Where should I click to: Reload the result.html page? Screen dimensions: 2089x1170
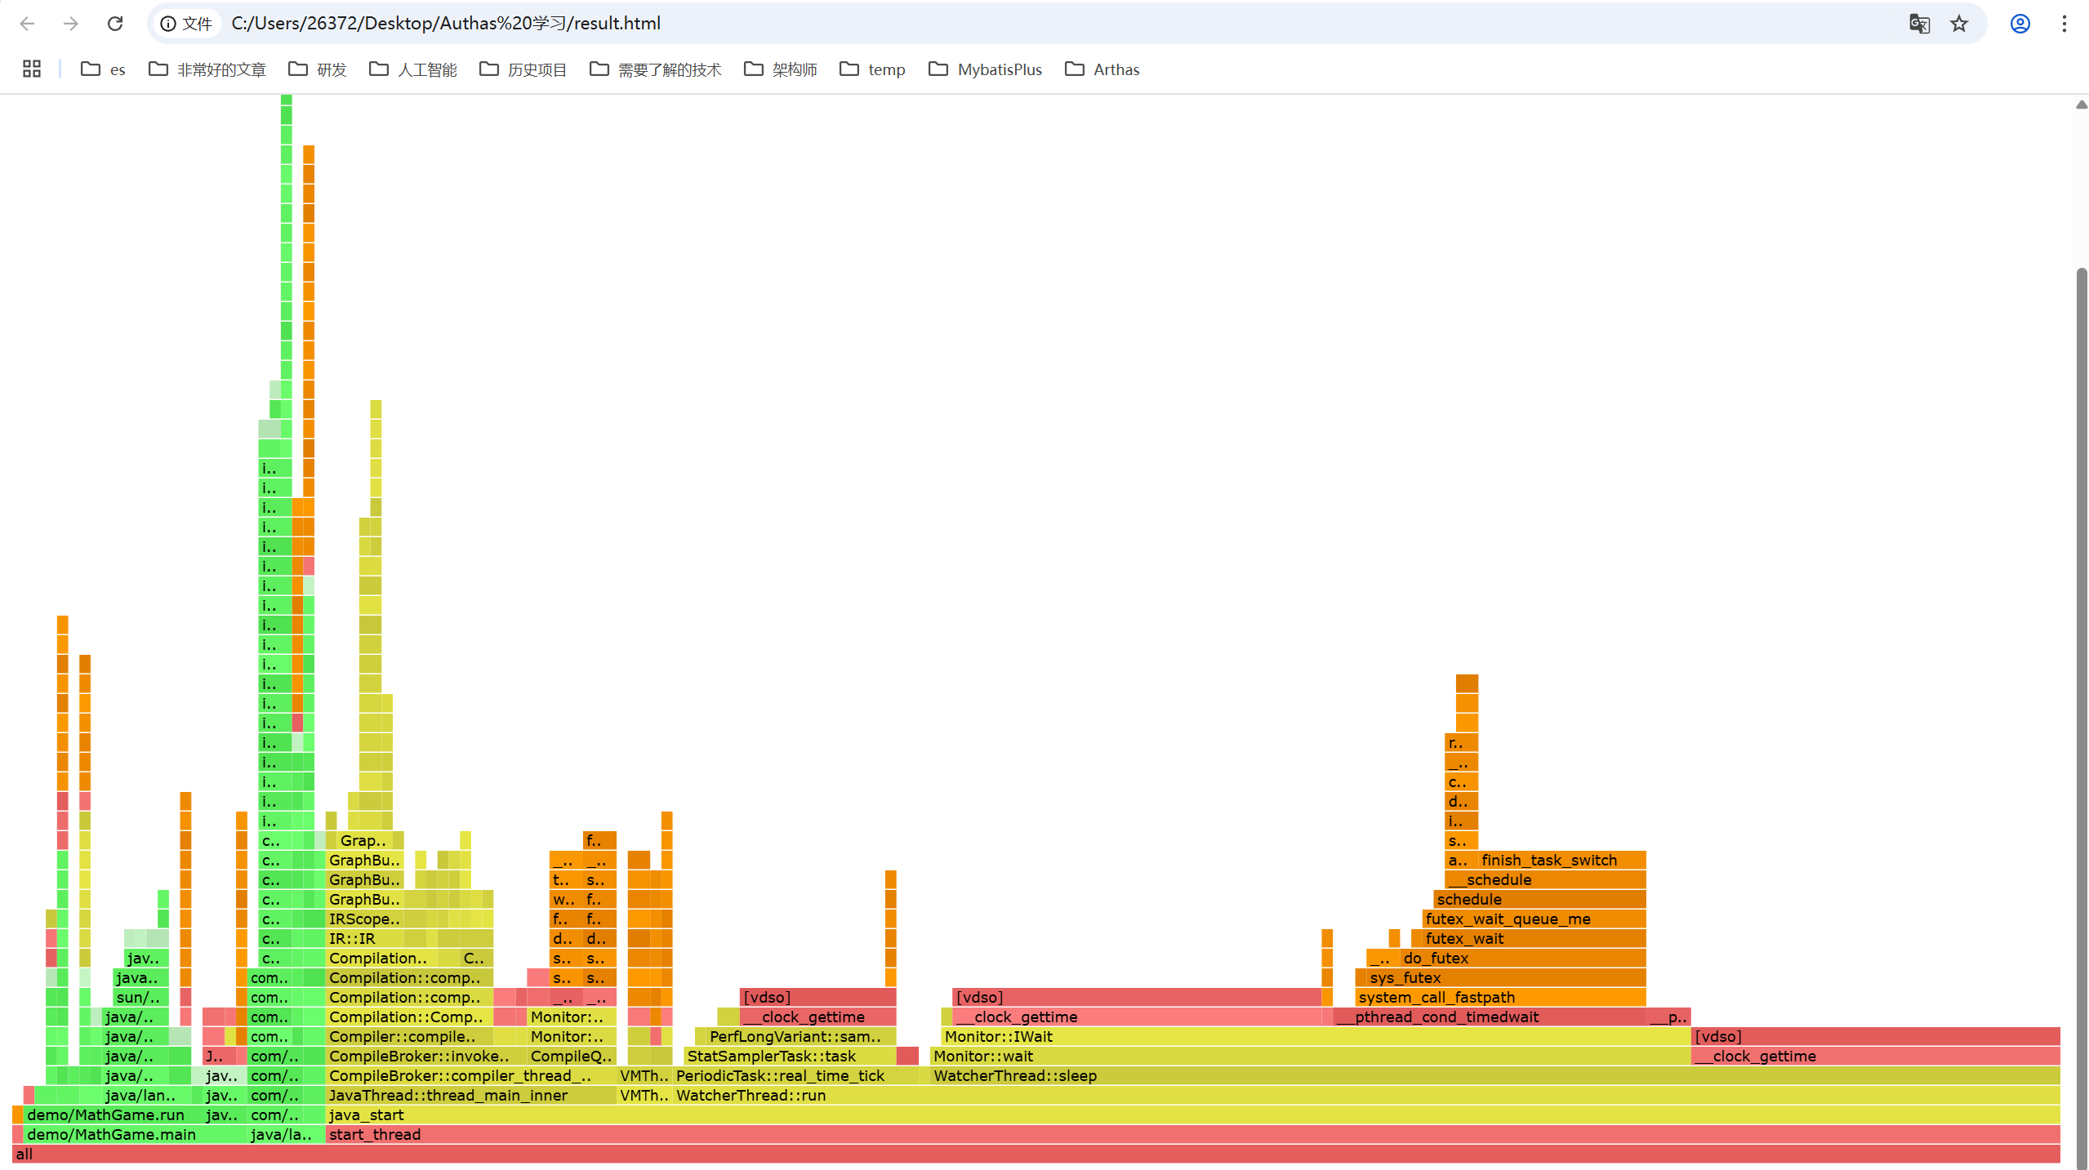115,23
